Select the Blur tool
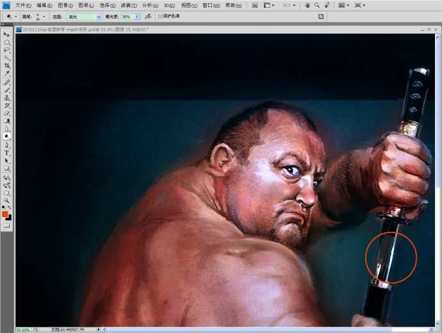The image size is (442, 333). click(x=6, y=129)
